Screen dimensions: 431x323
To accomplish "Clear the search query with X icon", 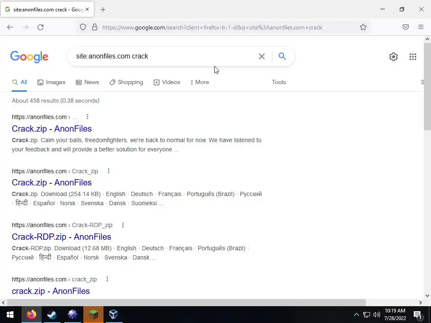I will coord(262,56).
